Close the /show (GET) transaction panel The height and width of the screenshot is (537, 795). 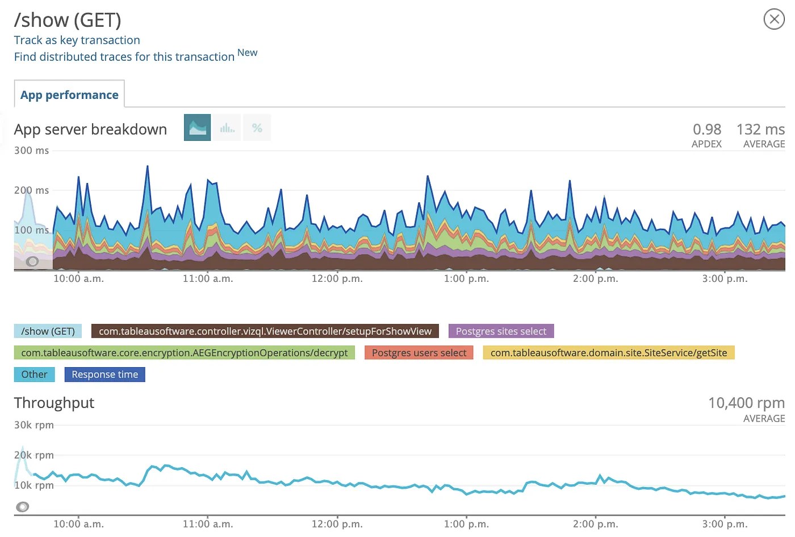774,19
